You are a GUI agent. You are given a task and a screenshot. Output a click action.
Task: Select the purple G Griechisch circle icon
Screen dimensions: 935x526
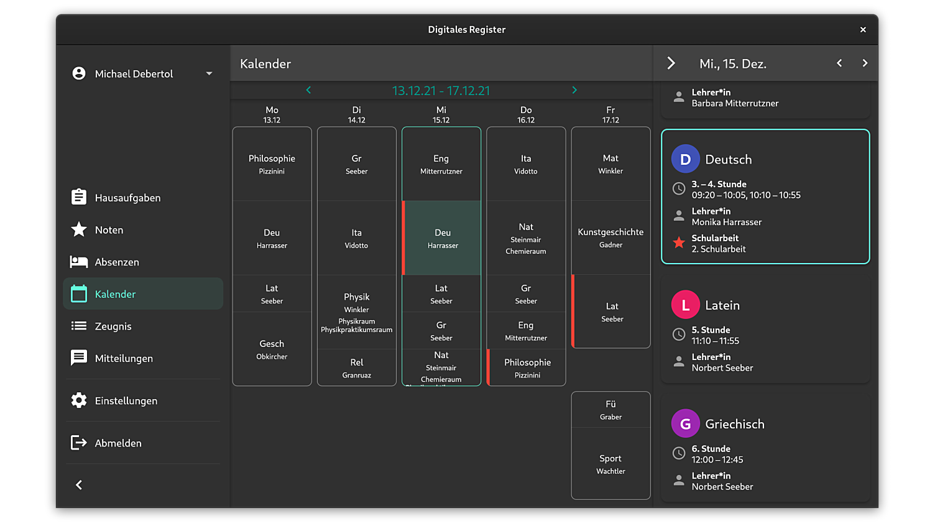(x=685, y=423)
